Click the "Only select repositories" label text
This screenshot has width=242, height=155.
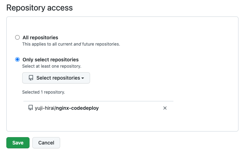click(50, 60)
